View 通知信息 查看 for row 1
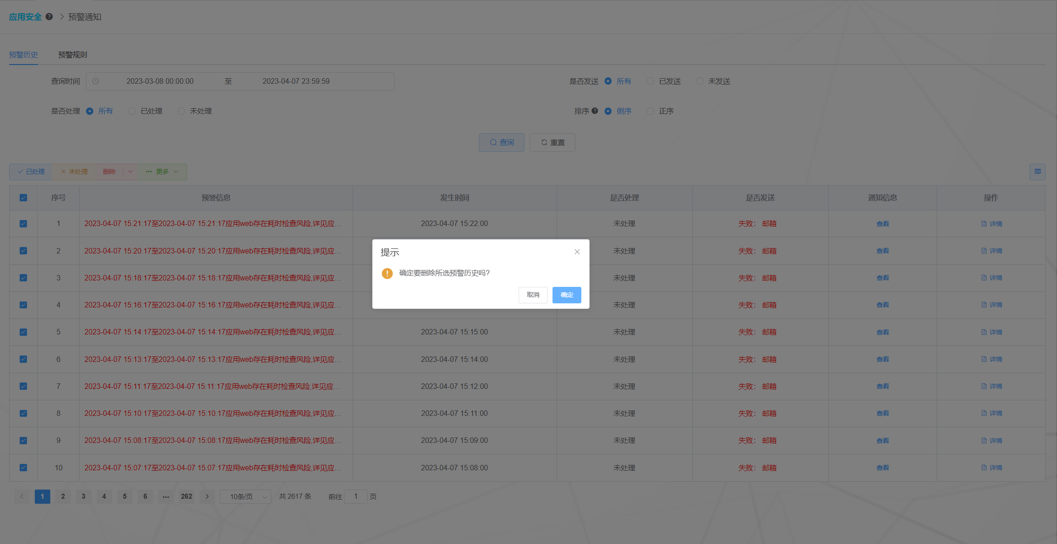The image size is (1057, 544). point(883,224)
